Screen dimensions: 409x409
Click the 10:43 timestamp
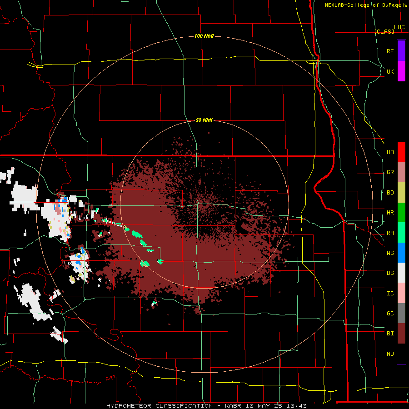(x=297, y=406)
